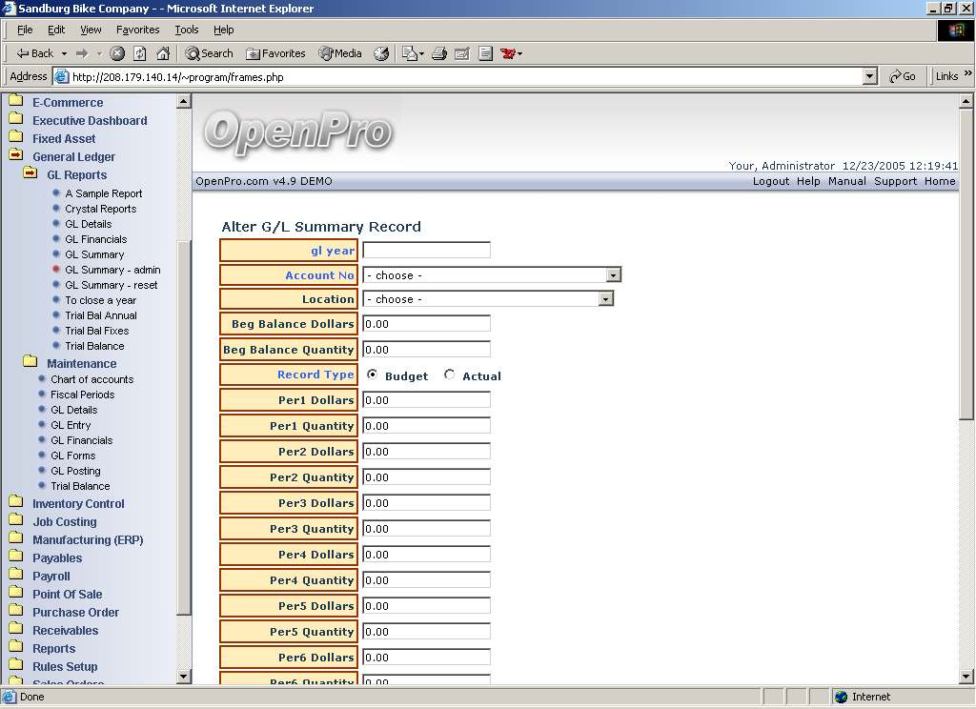Select the Actual record type
Screen dimensions: 976x709
(450, 375)
